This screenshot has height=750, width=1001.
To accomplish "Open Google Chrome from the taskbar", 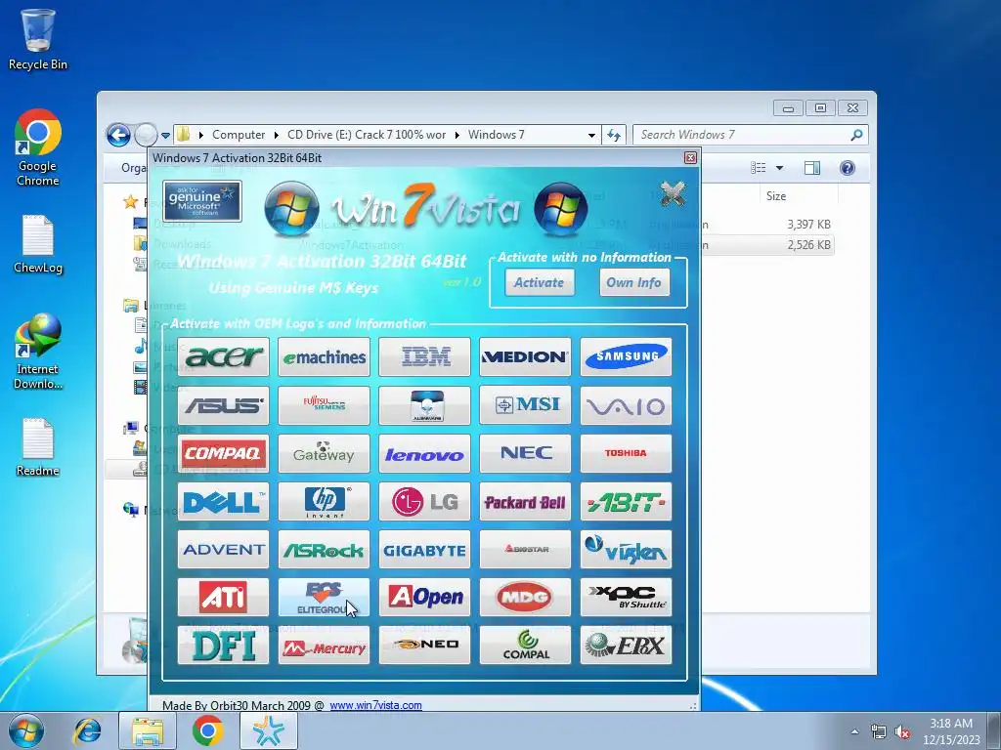I will (207, 730).
